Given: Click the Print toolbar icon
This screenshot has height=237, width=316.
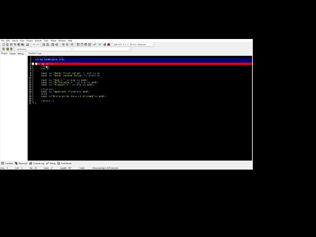Looking at the screenshot, I should click(28, 44).
